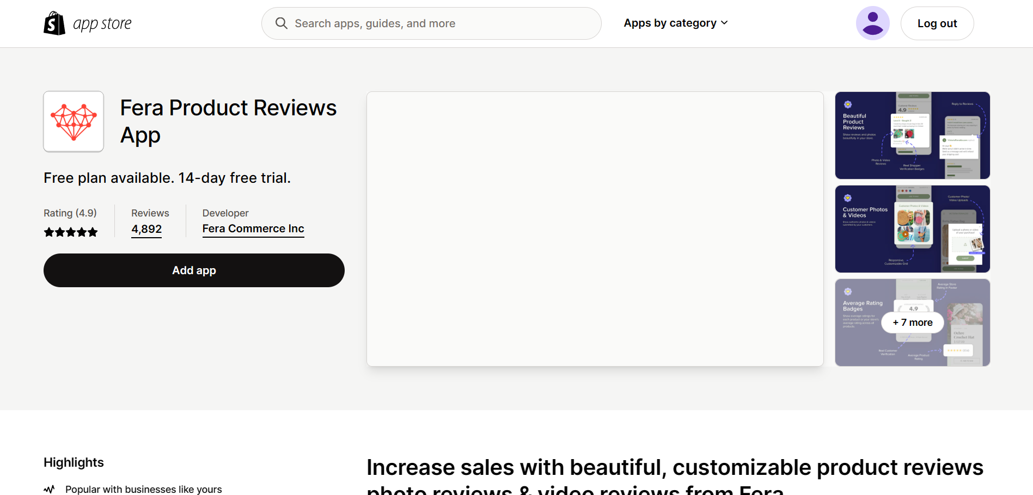Open the Fera Commerce Inc developer link
Screen dimensions: 1033x495
point(253,229)
